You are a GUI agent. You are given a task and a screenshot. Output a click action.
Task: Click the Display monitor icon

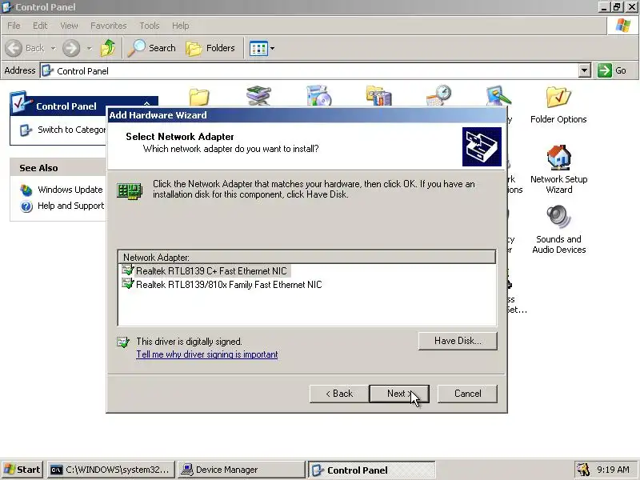(x=498, y=95)
